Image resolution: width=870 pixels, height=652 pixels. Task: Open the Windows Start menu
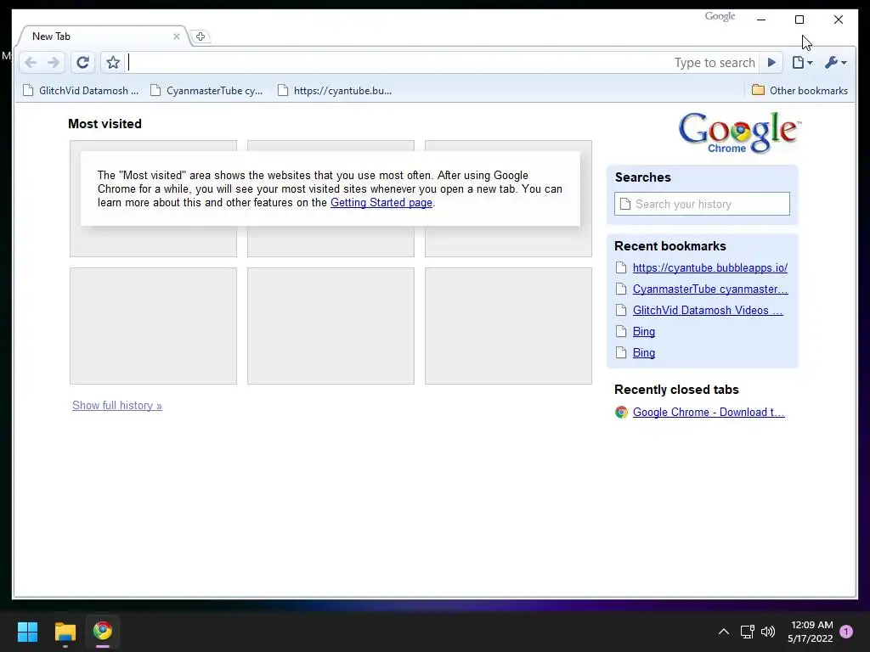click(x=27, y=632)
